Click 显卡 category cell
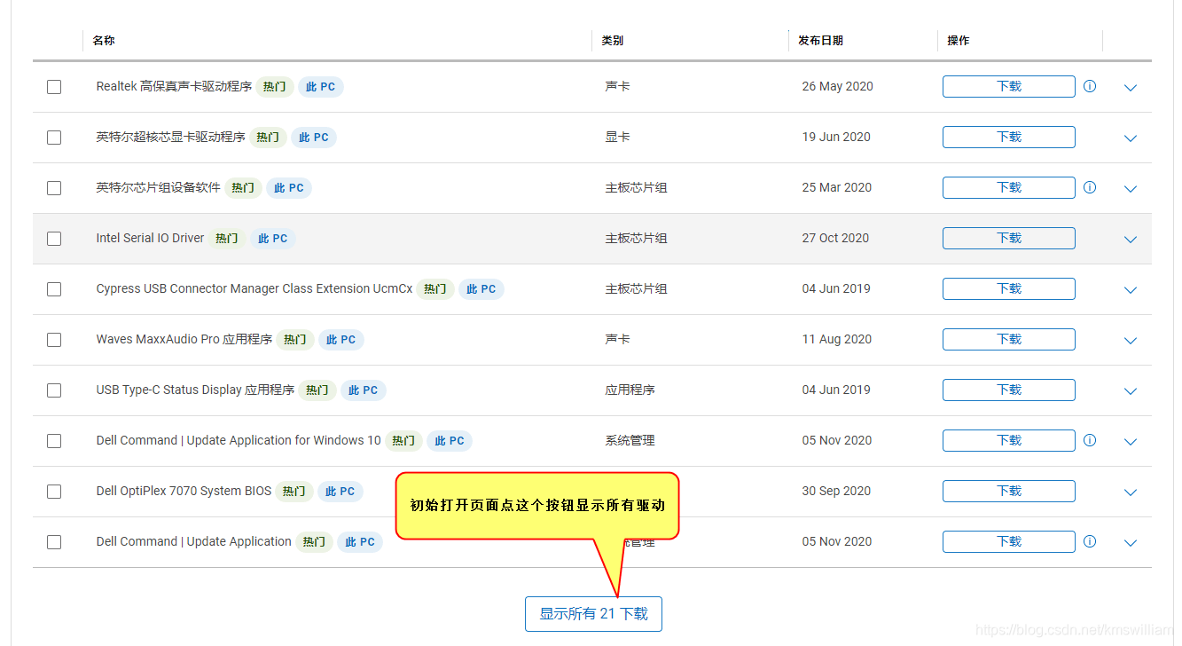The height and width of the screenshot is (646, 1182). [x=617, y=137]
